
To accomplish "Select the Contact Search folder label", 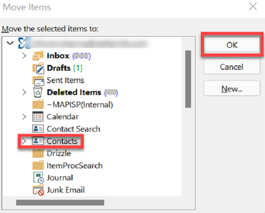I will [x=73, y=129].
